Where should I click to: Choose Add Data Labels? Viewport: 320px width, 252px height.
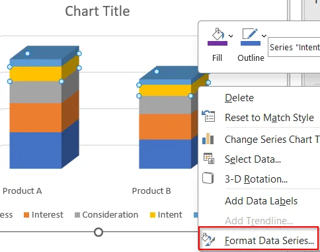(x=261, y=201)
